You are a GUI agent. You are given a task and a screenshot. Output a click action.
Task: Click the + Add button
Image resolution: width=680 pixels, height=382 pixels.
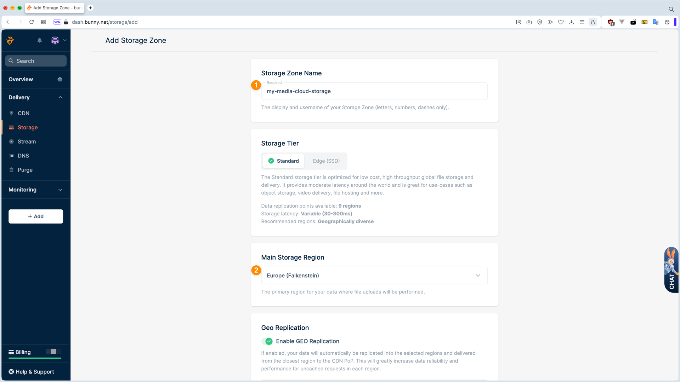coord(36,216)
